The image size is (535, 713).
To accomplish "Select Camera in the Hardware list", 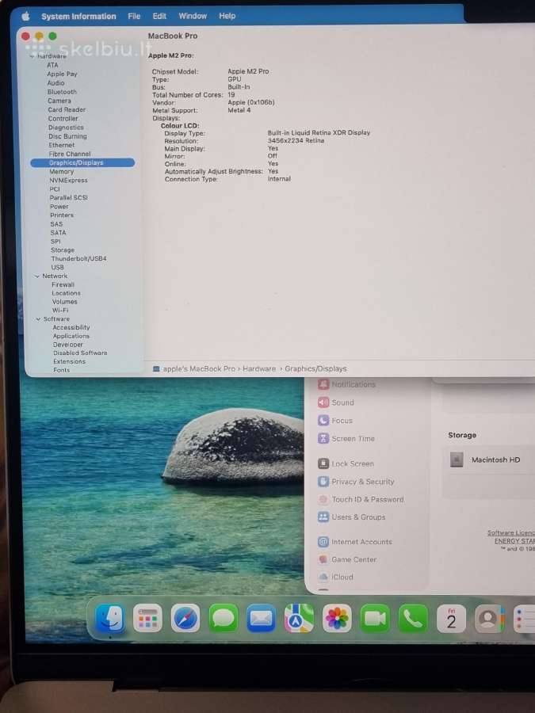I will coord(59,101).
